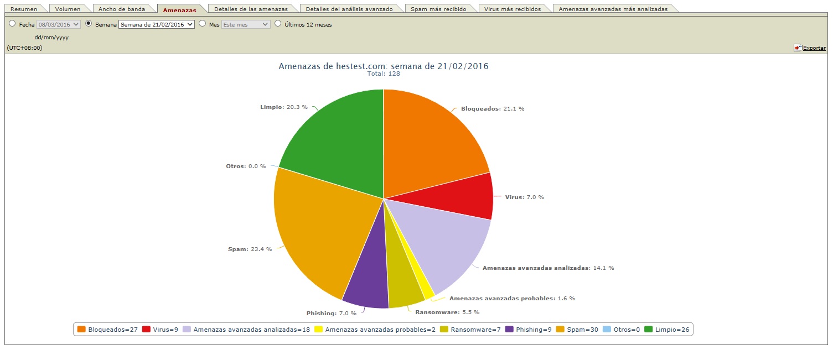Click the green Limpio legend swatch
Image resolution: width=833 pixels, height=355 pixels.
click(649, 330)
